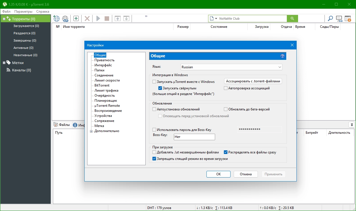
Task: Click Ассоциировать с .torrent-файлами button
Action: (253, 81)
